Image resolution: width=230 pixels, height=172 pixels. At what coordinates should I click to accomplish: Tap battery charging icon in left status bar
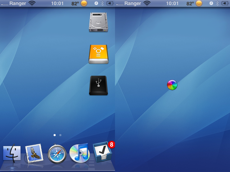(110, 3)
